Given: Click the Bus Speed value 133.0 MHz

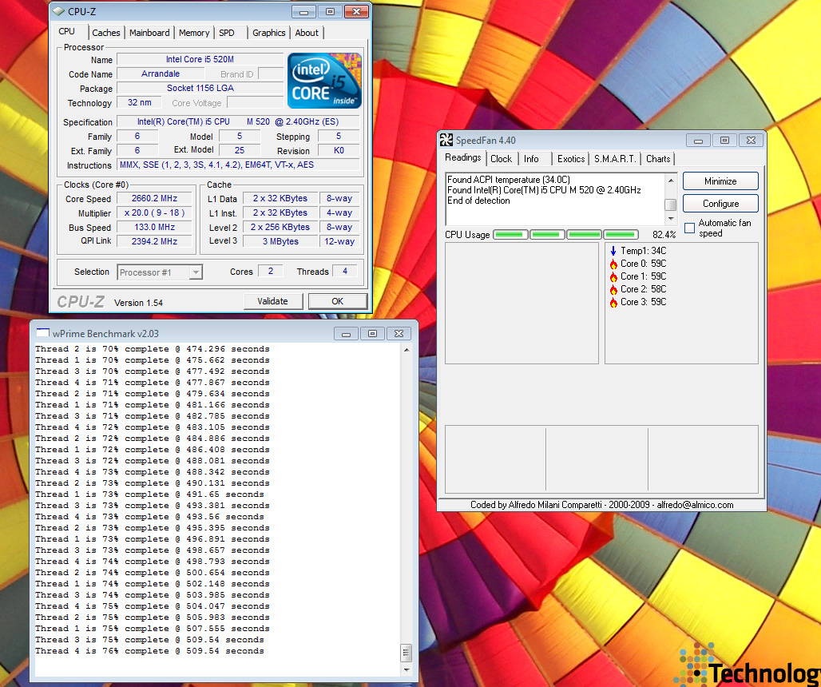Looking at the screenshot, I should coord(154,227).
